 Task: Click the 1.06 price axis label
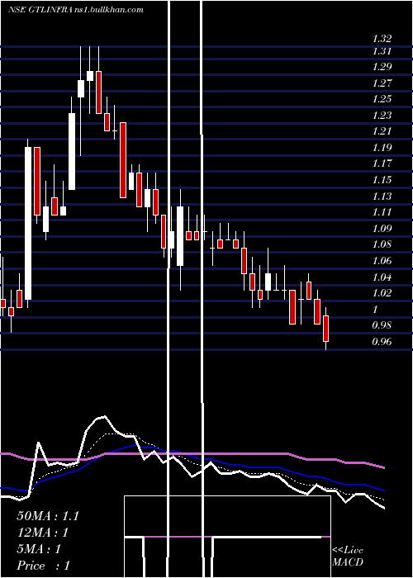382,261
